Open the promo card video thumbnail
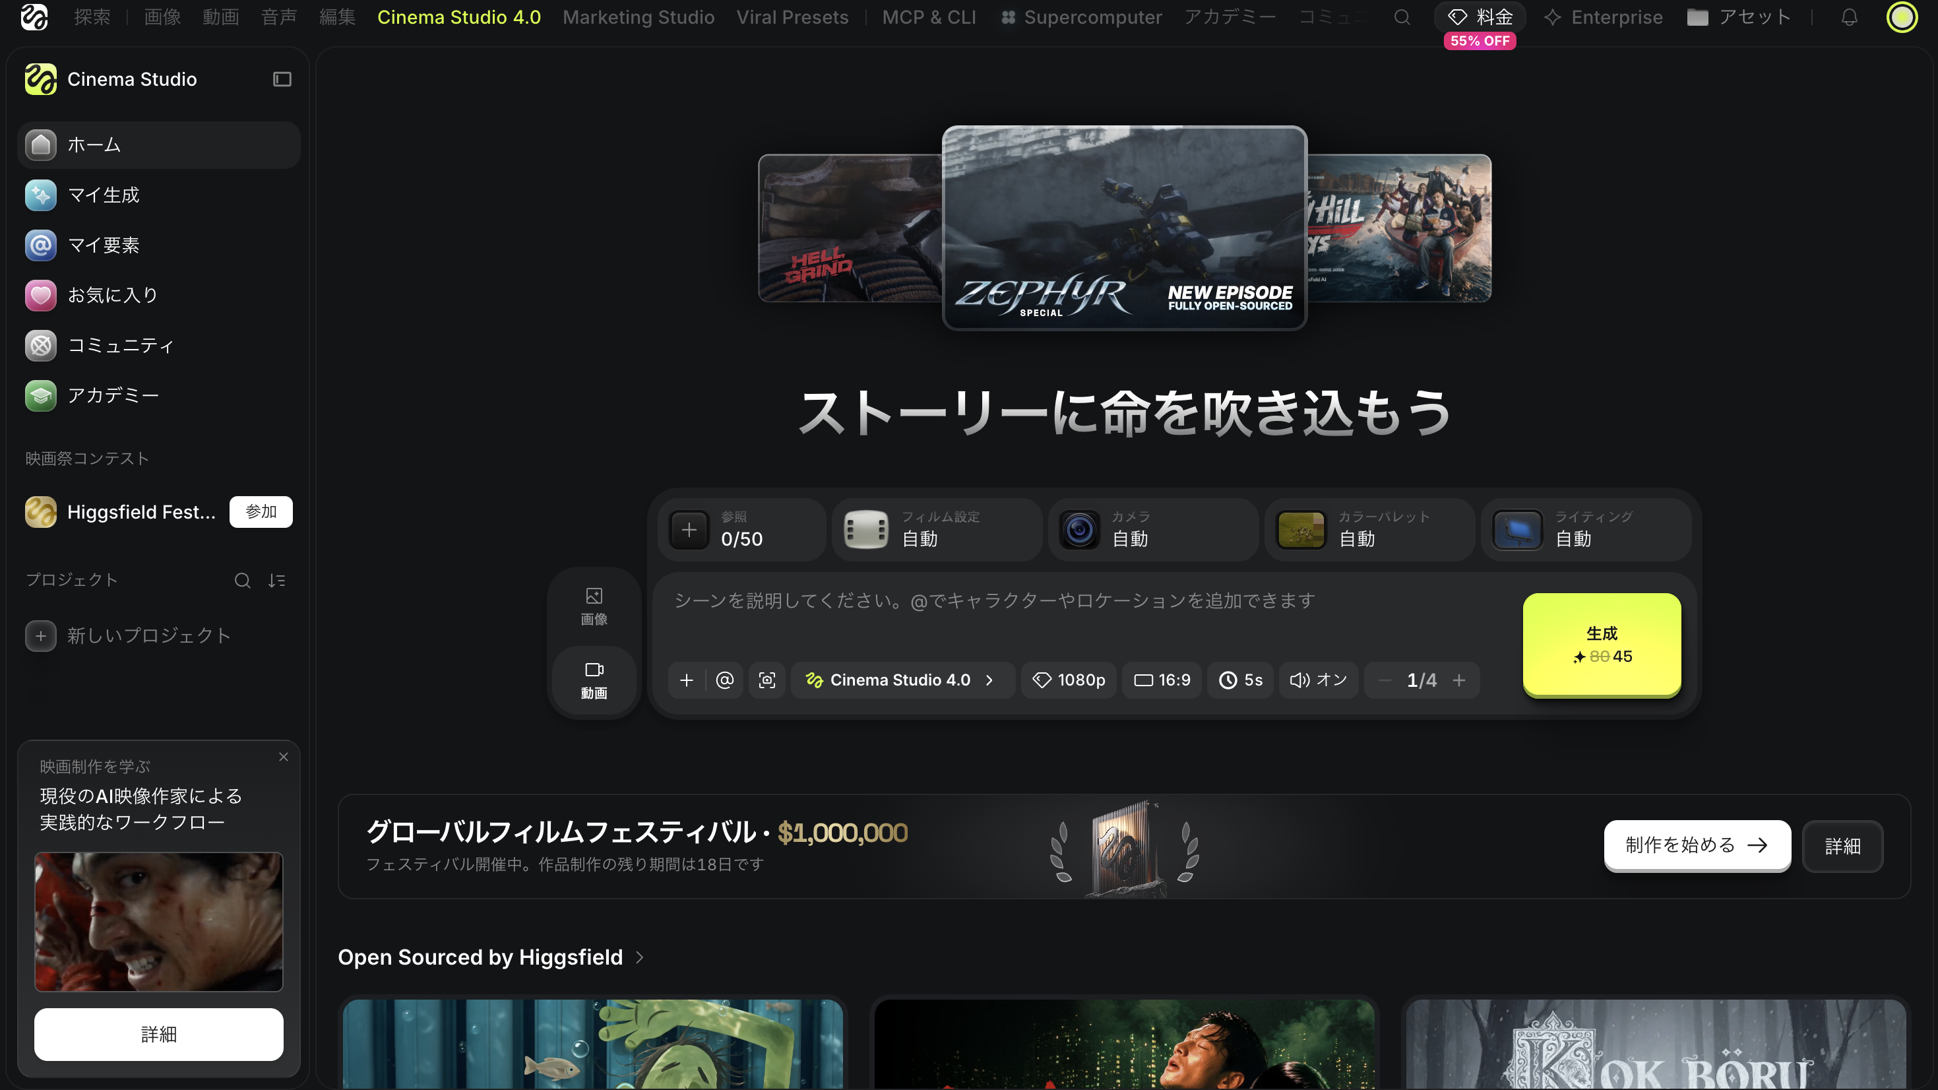The width and height of the screenshot is (1938, 1090). pos(159,922)
